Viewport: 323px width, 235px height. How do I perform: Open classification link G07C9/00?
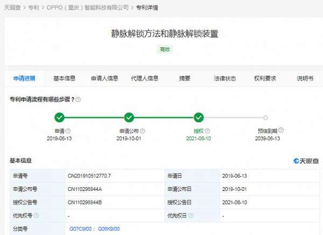(81, 229)
